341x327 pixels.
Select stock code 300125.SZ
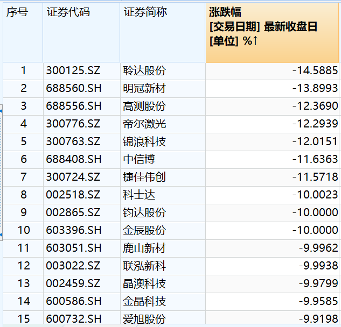click(x=73, y=70)
